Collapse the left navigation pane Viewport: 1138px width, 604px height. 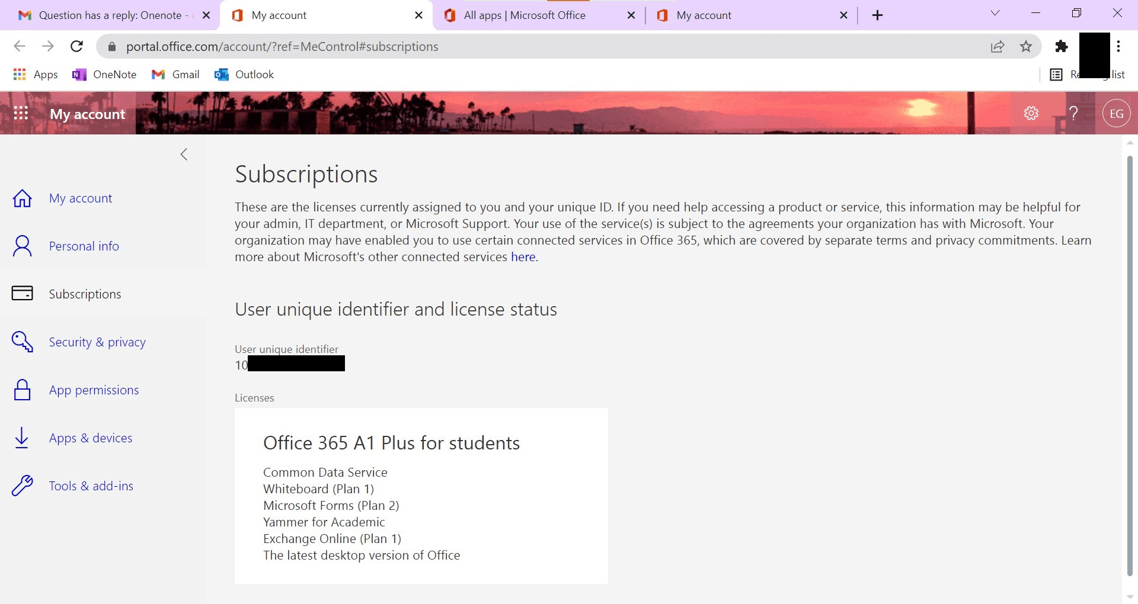(x=184, y=155)
